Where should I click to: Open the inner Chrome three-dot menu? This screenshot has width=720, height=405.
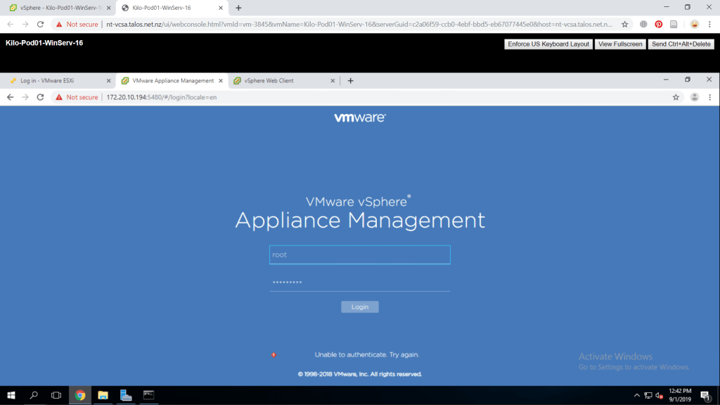tap(709, 97)
